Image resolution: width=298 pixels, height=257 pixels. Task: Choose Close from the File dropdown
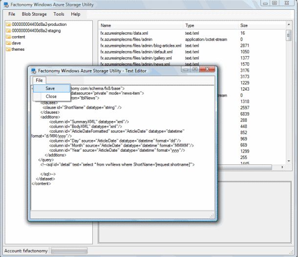click(x=51, y=97)
